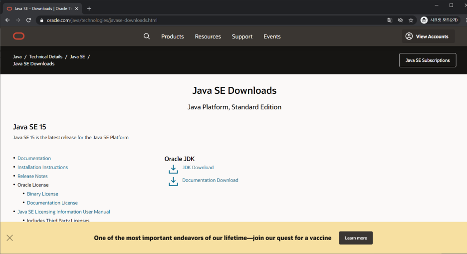
Task: Click Java SE breadcrumb link
Action: [x=77, y=56]
